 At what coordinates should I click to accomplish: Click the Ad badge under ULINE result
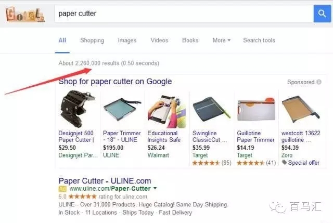(62, 189)
